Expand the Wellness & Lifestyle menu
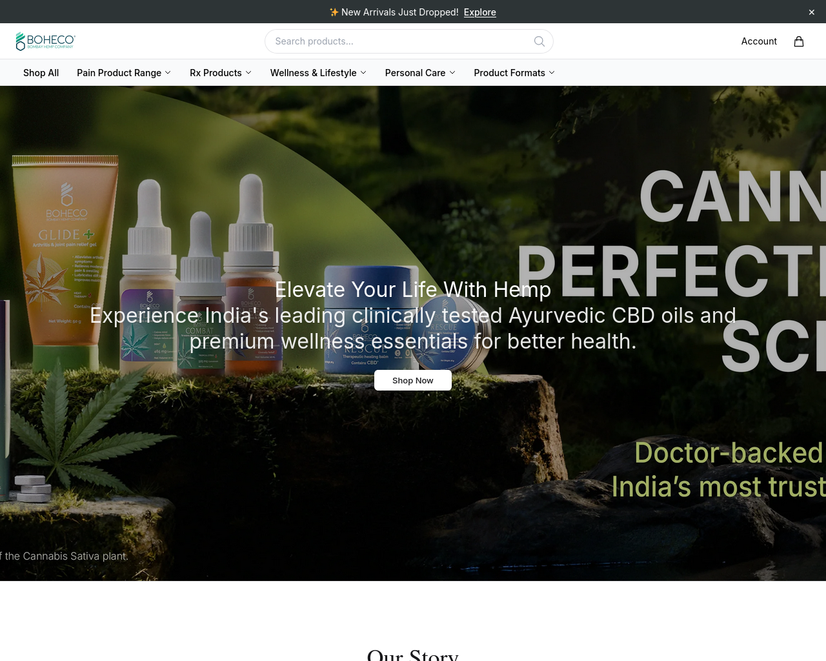826x661 pixels. click(x=318, y=73)
